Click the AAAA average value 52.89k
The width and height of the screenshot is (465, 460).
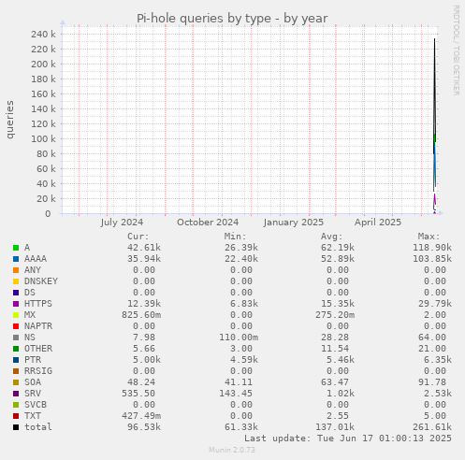pyautogui.click(x=338, y=259)
